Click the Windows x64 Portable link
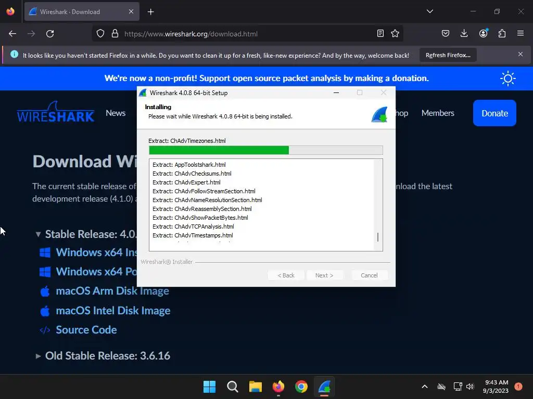 point(96,271)
